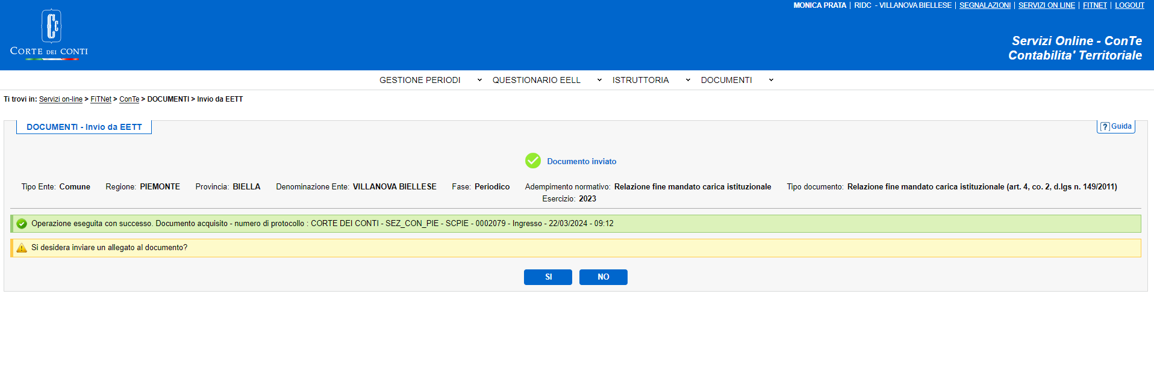Viewport: 1154px width, 371px height.
Task: Go to SERVIZI ON LINE header link
Action: tap(1046, 5)
